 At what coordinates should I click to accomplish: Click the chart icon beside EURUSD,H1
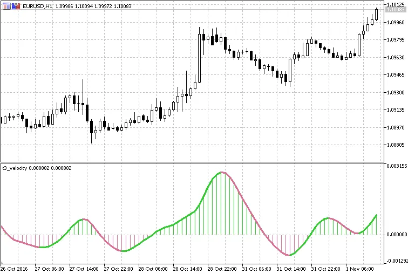tap(4, 5)
